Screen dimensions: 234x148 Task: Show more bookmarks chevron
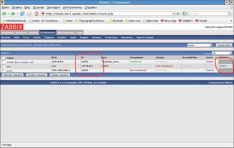231,21
